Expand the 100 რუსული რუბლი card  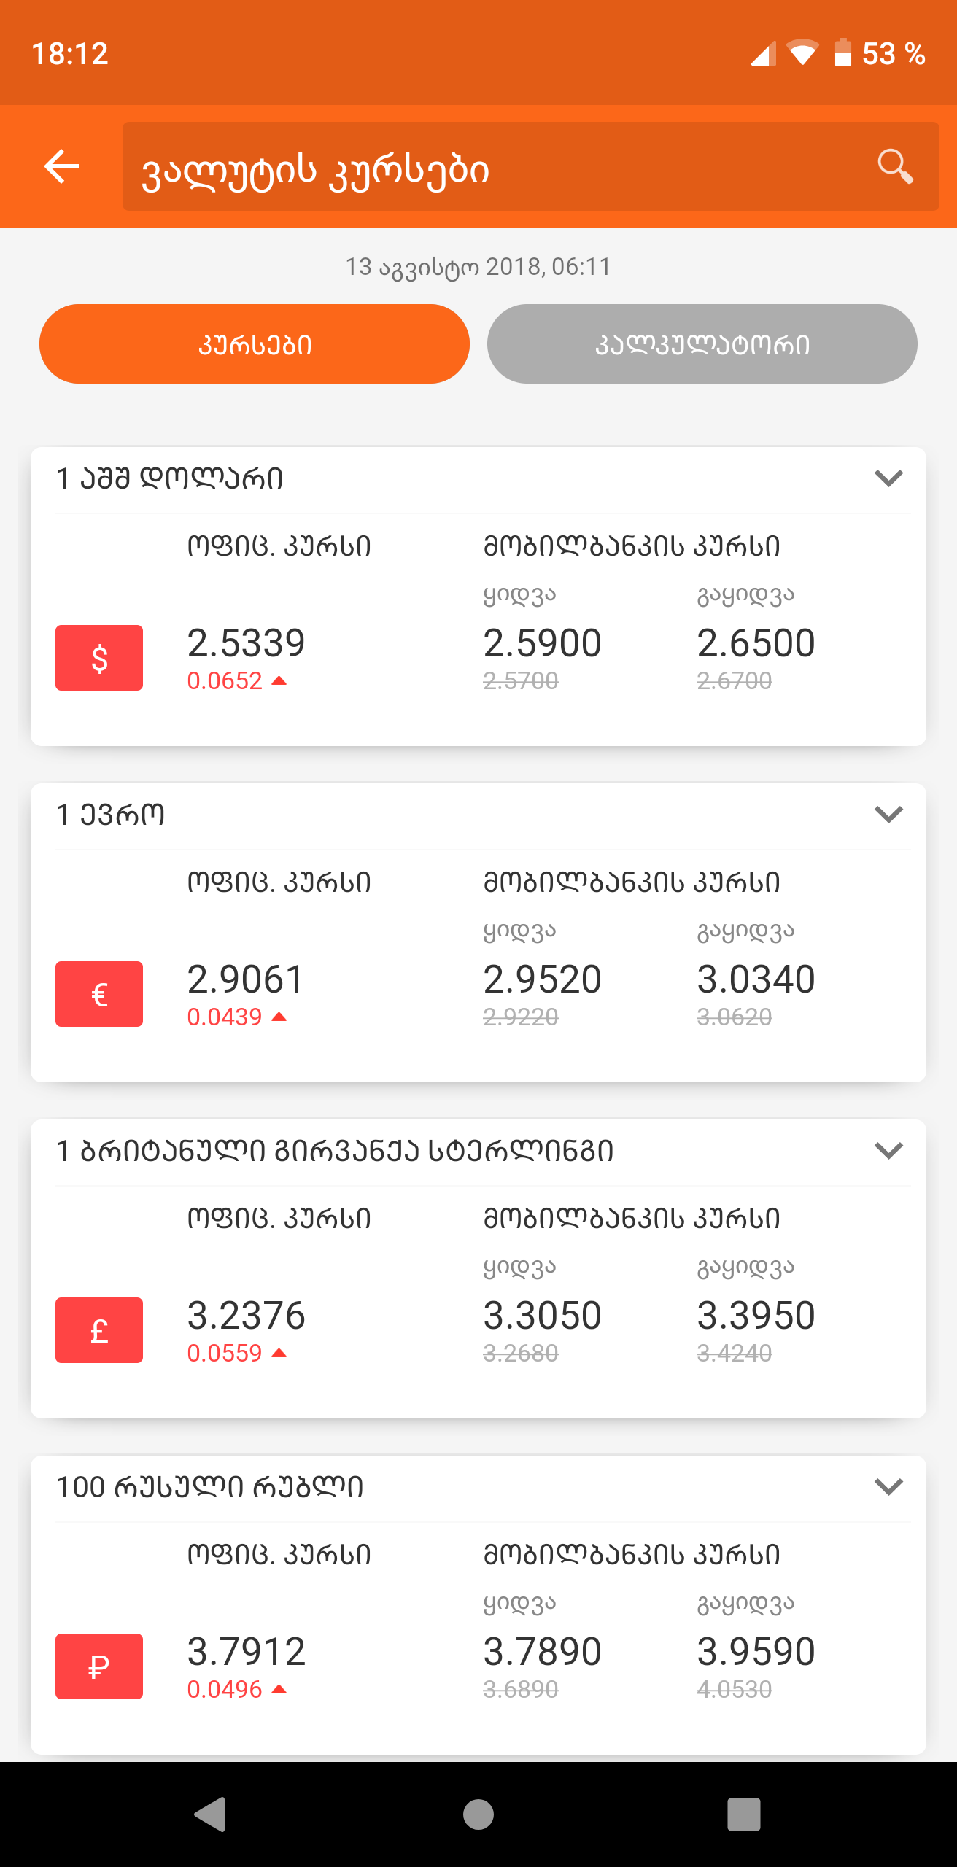[x=888, y=1487]
